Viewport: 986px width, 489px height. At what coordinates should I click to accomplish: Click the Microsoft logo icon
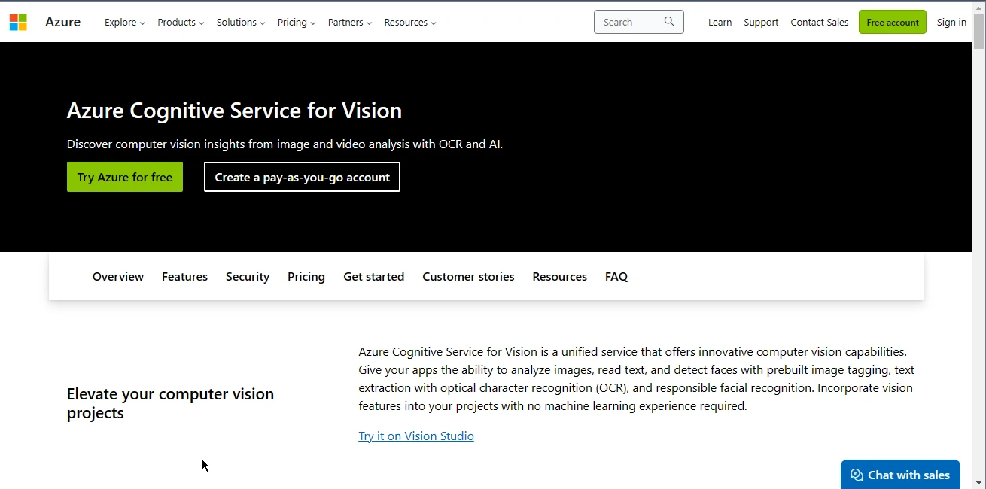(18, 22)
